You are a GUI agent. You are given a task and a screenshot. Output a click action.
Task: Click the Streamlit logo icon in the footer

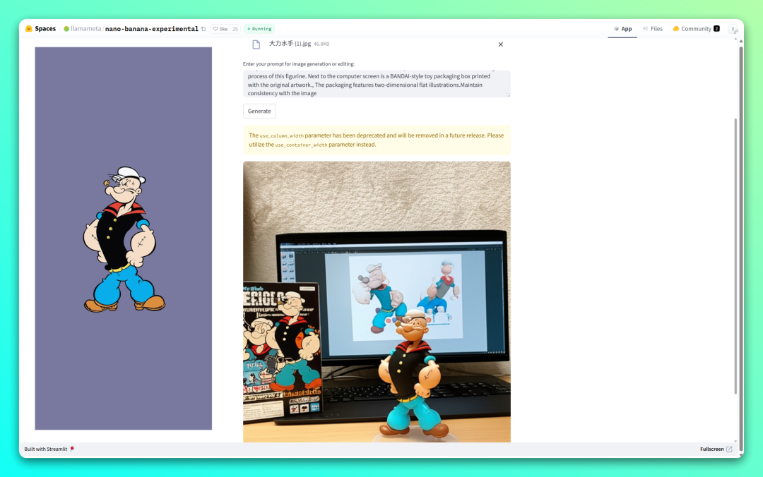(72, 449)
